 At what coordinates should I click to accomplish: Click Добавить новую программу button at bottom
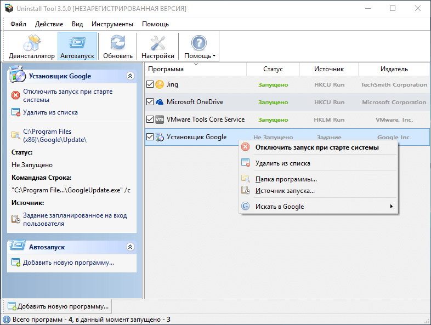[59, 306]
